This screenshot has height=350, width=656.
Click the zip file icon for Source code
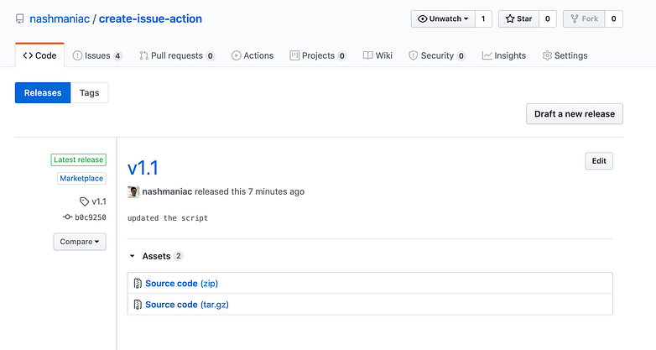pos(138,284)
